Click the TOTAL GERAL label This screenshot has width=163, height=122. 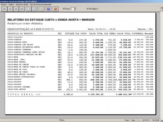point(24,94)
